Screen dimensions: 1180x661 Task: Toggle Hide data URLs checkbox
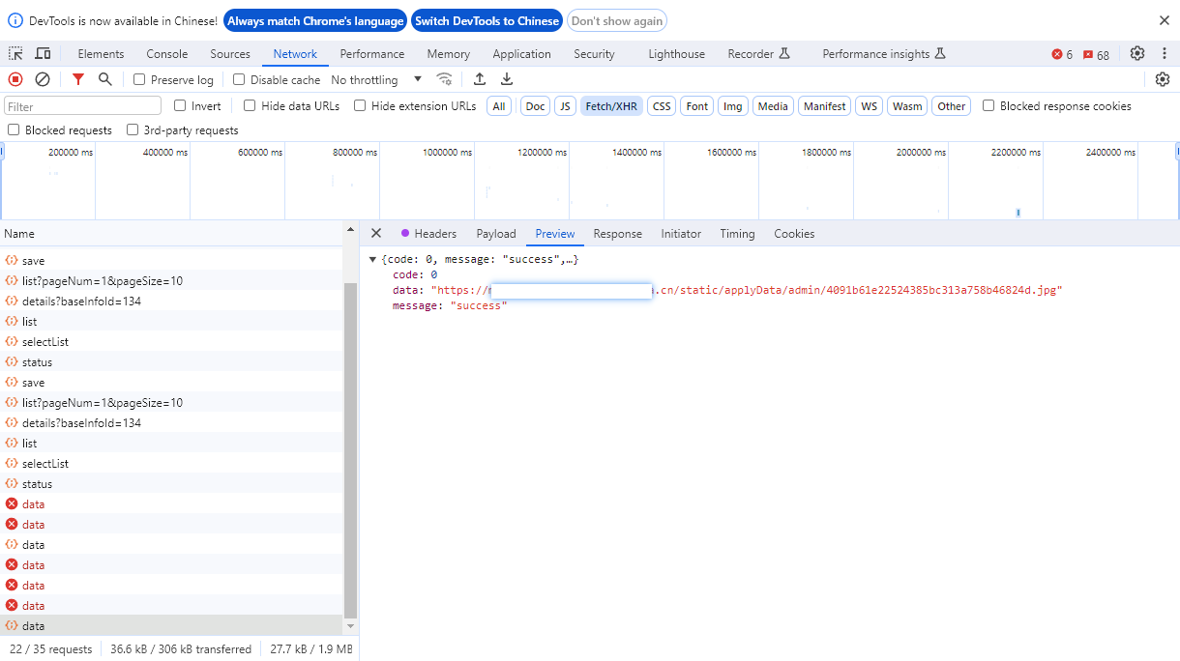click(250, 106)
